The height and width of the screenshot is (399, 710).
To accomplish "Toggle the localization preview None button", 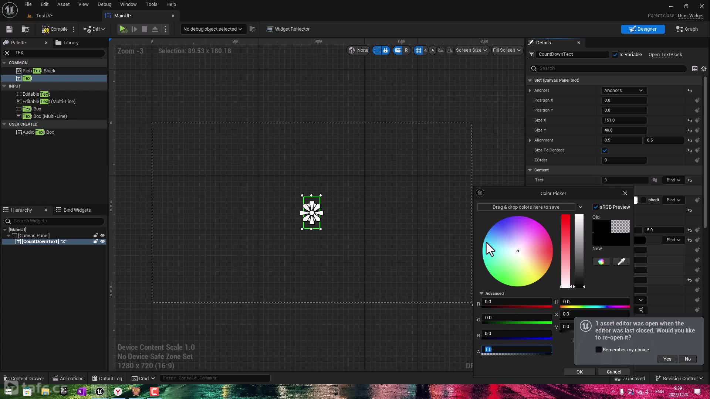I will (x=358, y=50).
